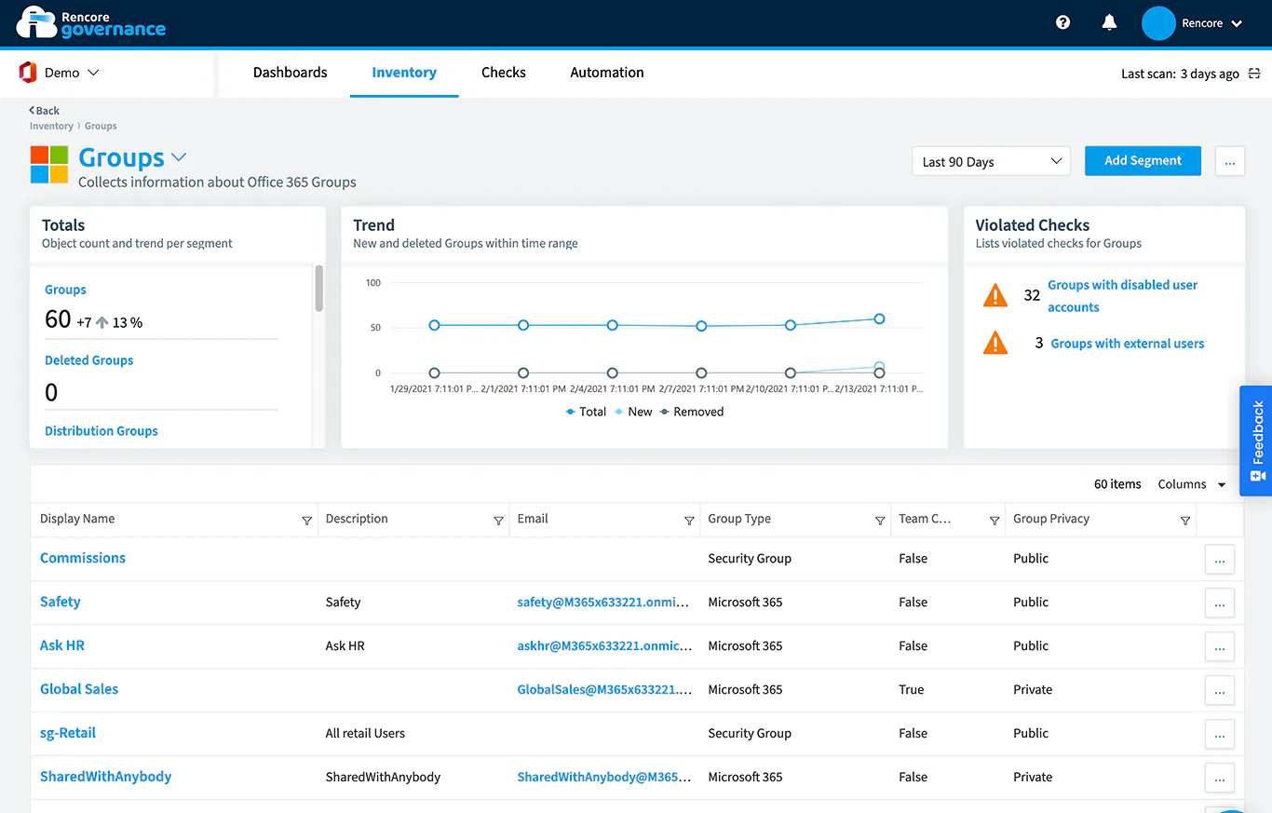Open the SharedWithAnybody group link
Image resolution: width=1272 pixels, height=813 pixels.
coord(106,777)
